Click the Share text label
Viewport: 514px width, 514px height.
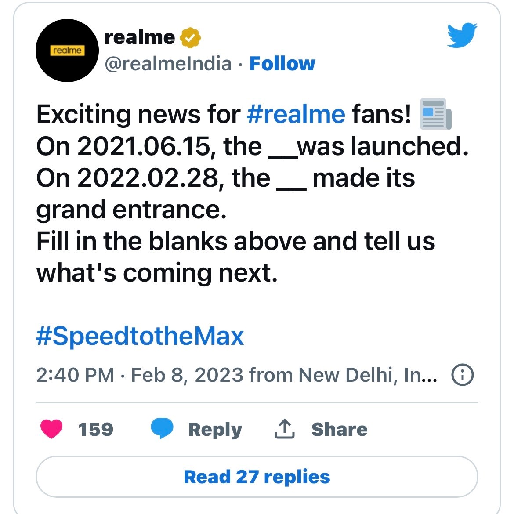(x=339, y=429)
